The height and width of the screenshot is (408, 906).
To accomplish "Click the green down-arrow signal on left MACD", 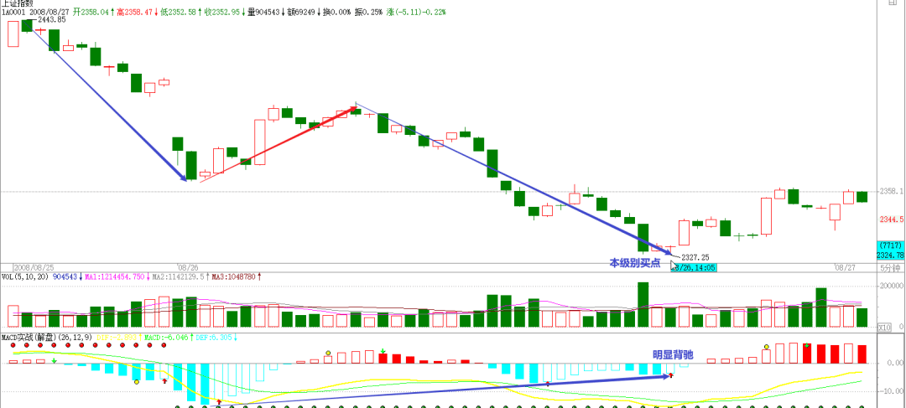I will 55,360.
